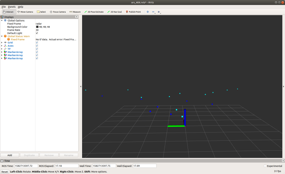Select the 2D Pose Estimate tool
This screenshot has height=174, width=285.
pyautogui.click(x=94, y=12)
